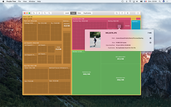Image resolution: width=171 pixels, height=107 pixels.
Task: Select the Robotanz 34,6 MB block
Action: (67, 25)
